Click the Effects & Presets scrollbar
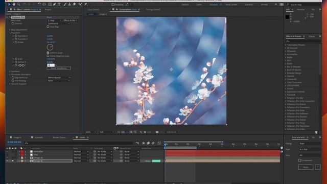 (x=320, y=59)
